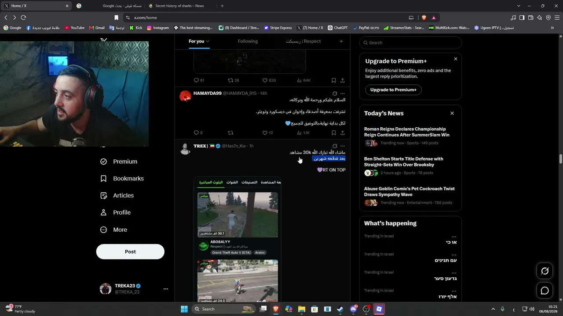
Task: Click the Post button
Action: (x=130, y=251)
